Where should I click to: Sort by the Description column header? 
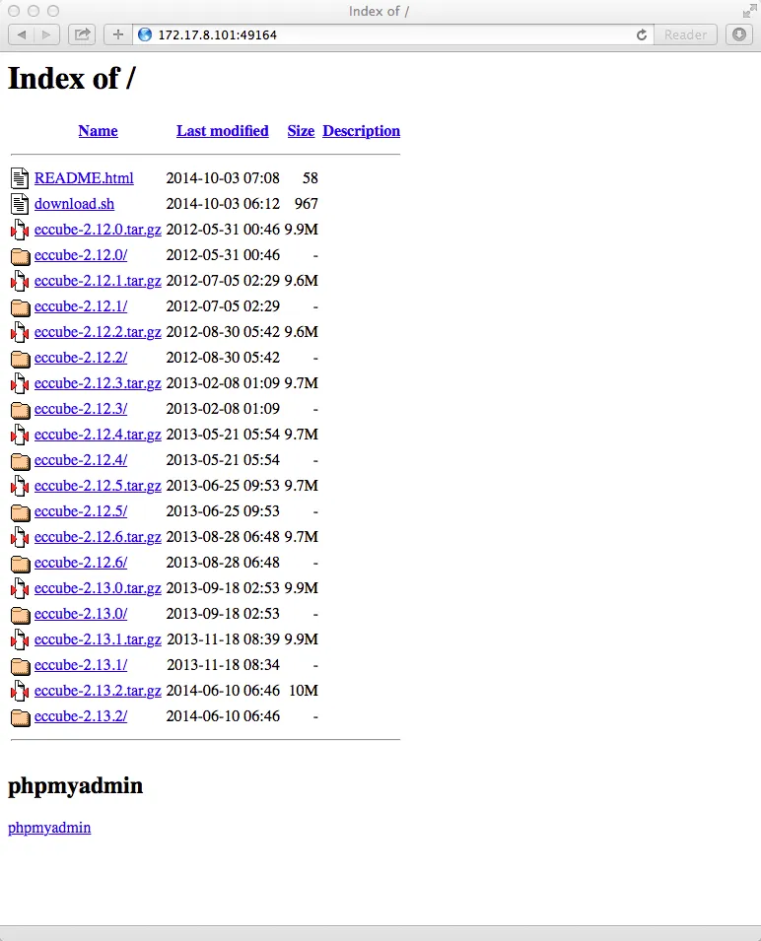(x=361, y=131)
